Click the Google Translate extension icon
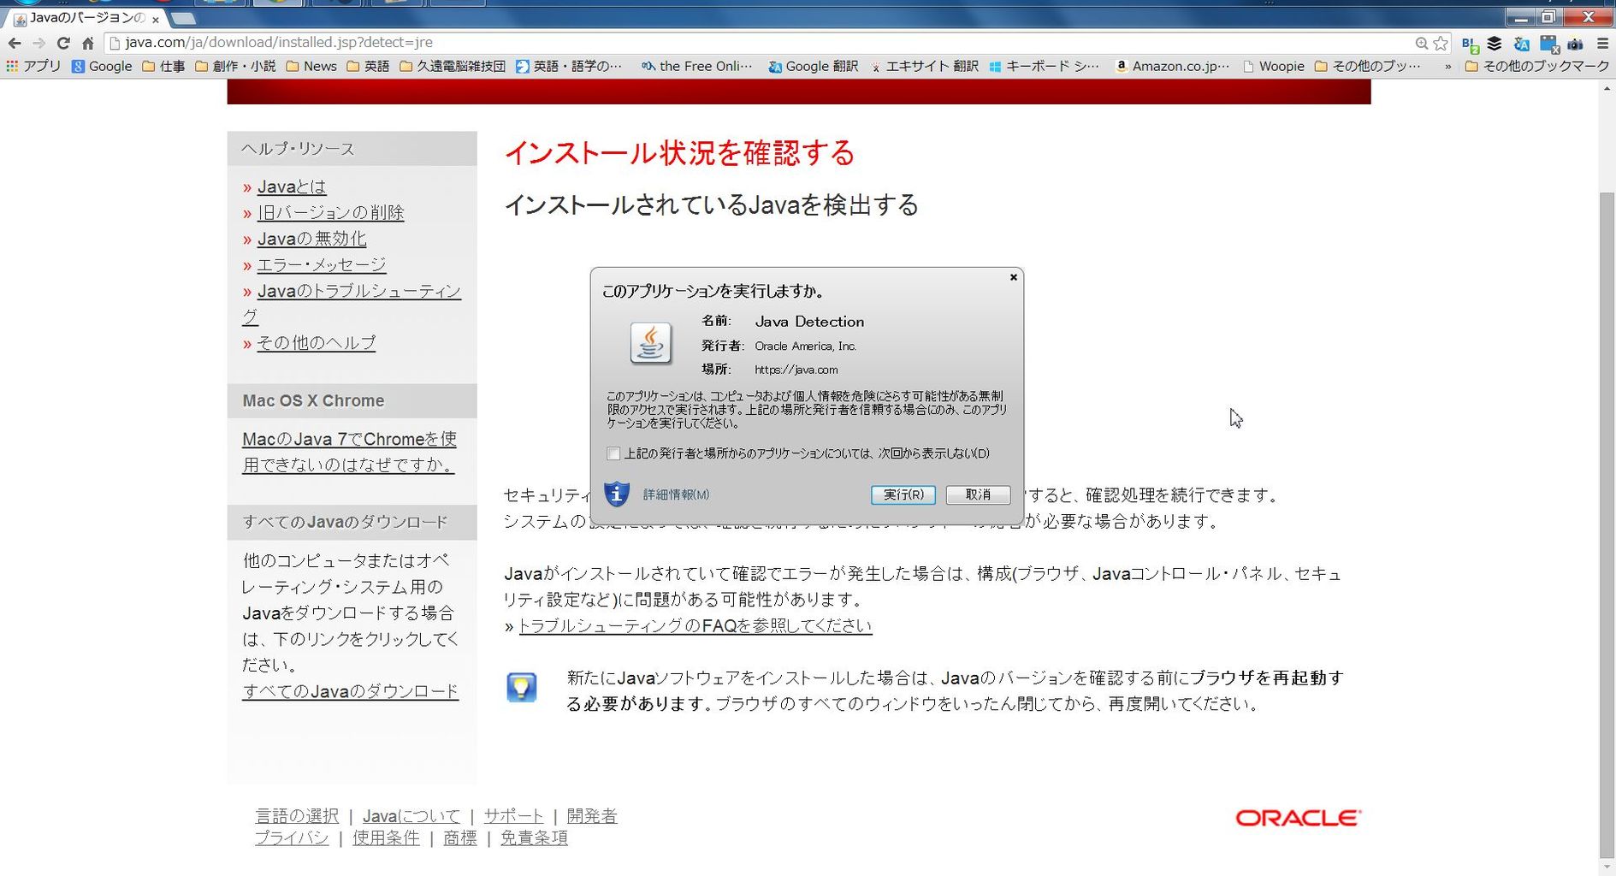1616x876 pixels. [x=1521, y=44]
